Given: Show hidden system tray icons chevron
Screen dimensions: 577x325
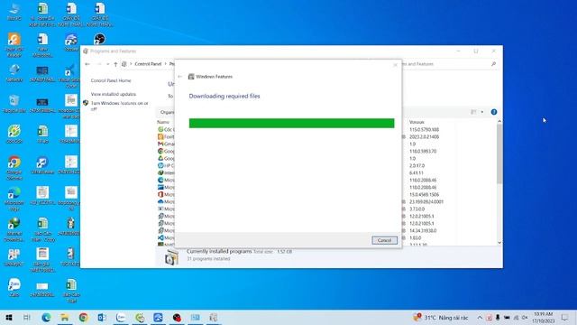Looking at the screenshot, I should 480,317.
